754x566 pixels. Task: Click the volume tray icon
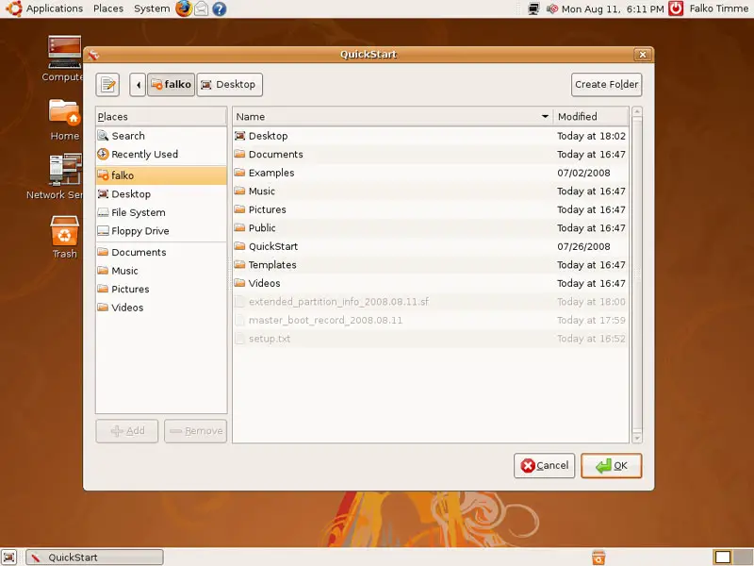click(552, 8)
